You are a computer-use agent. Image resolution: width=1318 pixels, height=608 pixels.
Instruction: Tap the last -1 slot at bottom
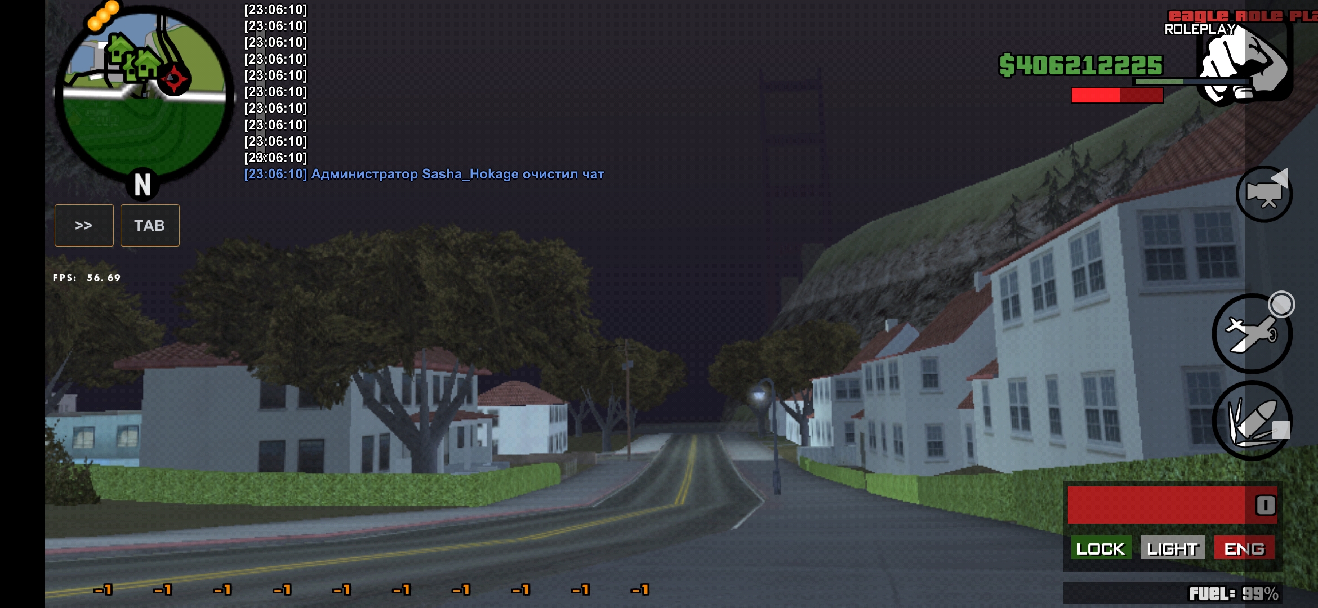point(640,589)
